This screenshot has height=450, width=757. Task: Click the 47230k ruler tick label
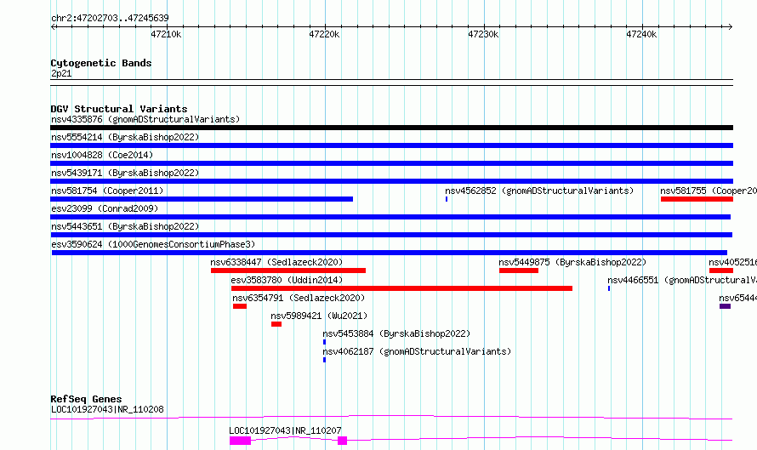(483, 34)
